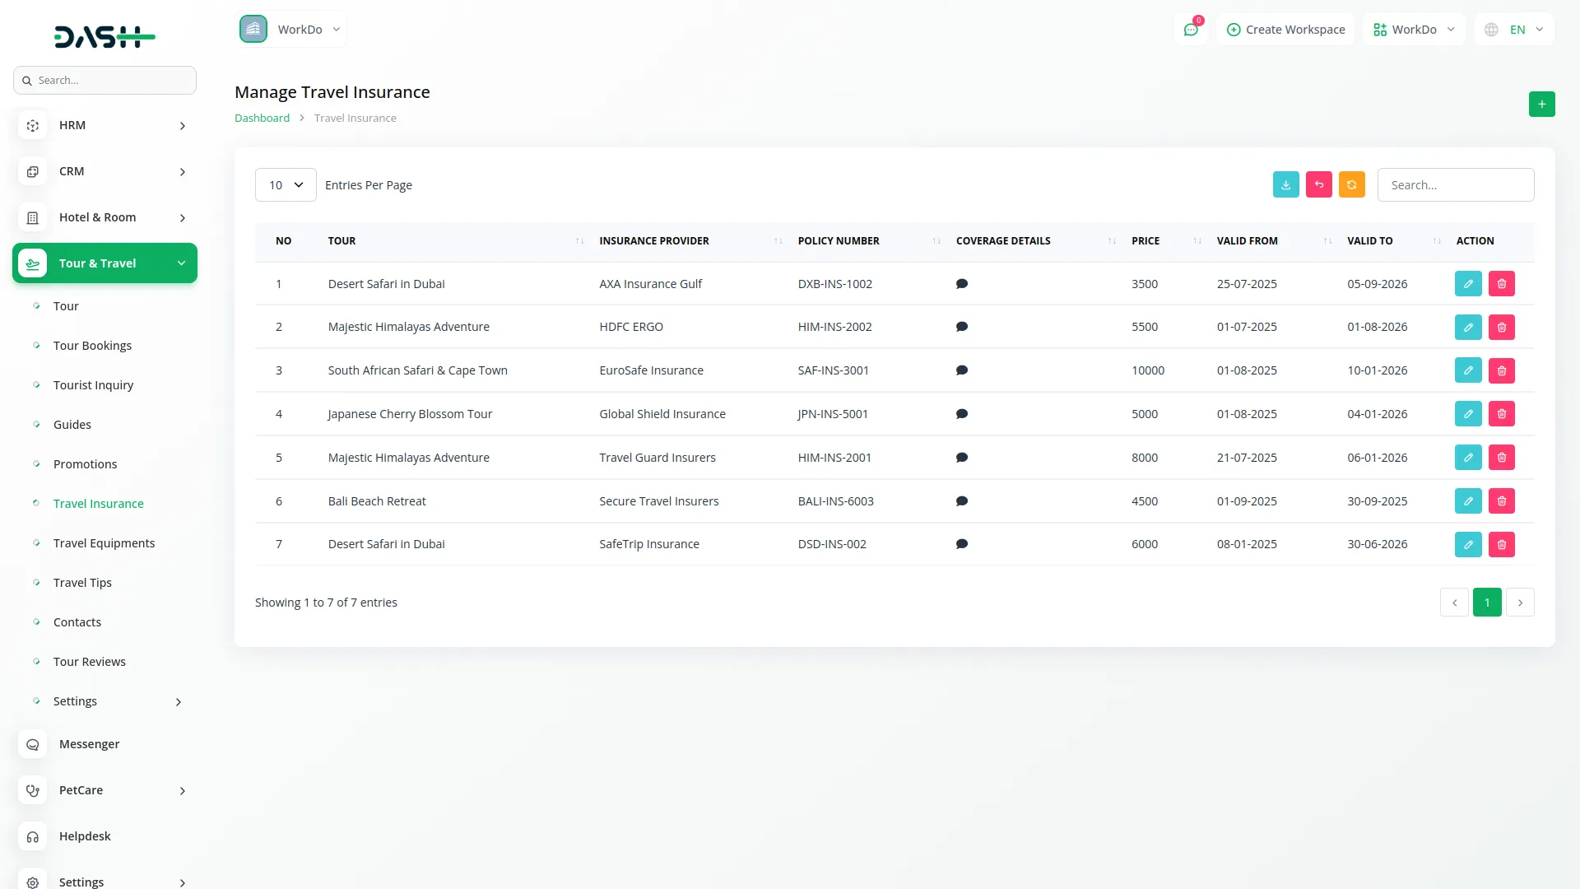Click the orange refresh icon
This screenshot has width=1580, height=889.
tap(1351, 185)
